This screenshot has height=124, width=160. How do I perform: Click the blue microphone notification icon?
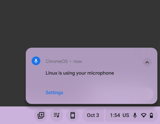coord(36,61)
